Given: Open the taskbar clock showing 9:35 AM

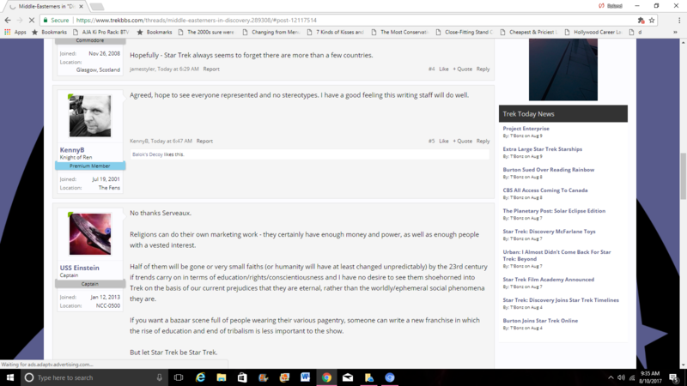Looking at the screenshot, I should 650,377.
